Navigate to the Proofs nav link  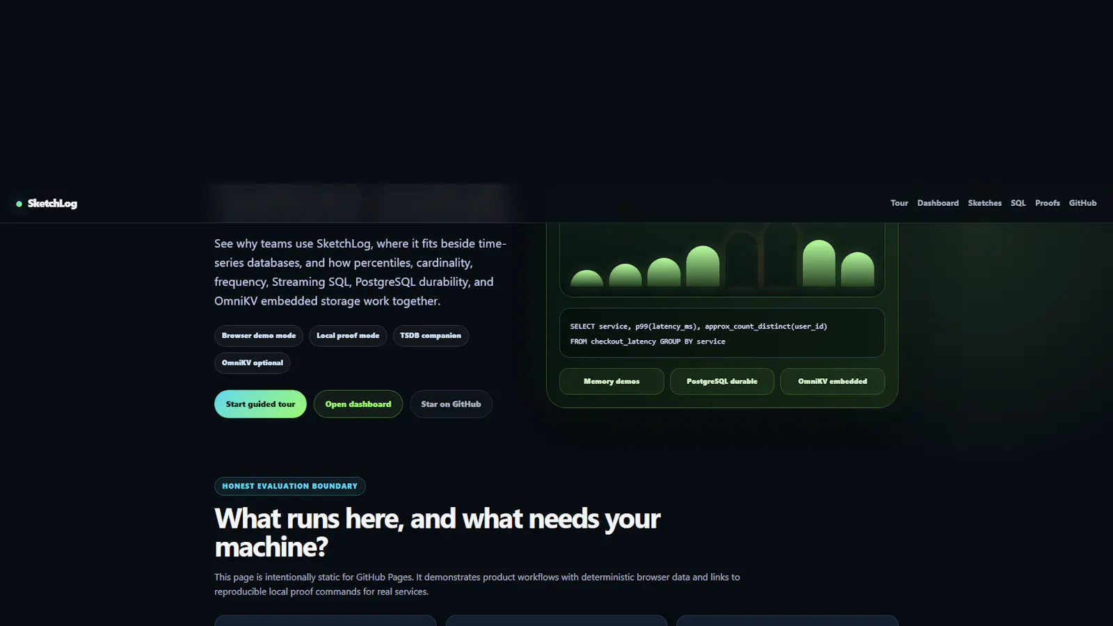1048,203
